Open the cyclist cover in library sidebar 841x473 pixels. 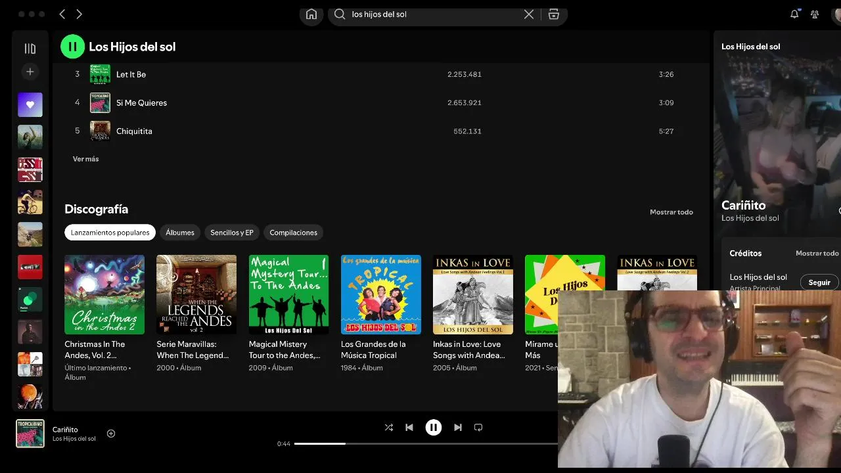click(x=30, y=202)
